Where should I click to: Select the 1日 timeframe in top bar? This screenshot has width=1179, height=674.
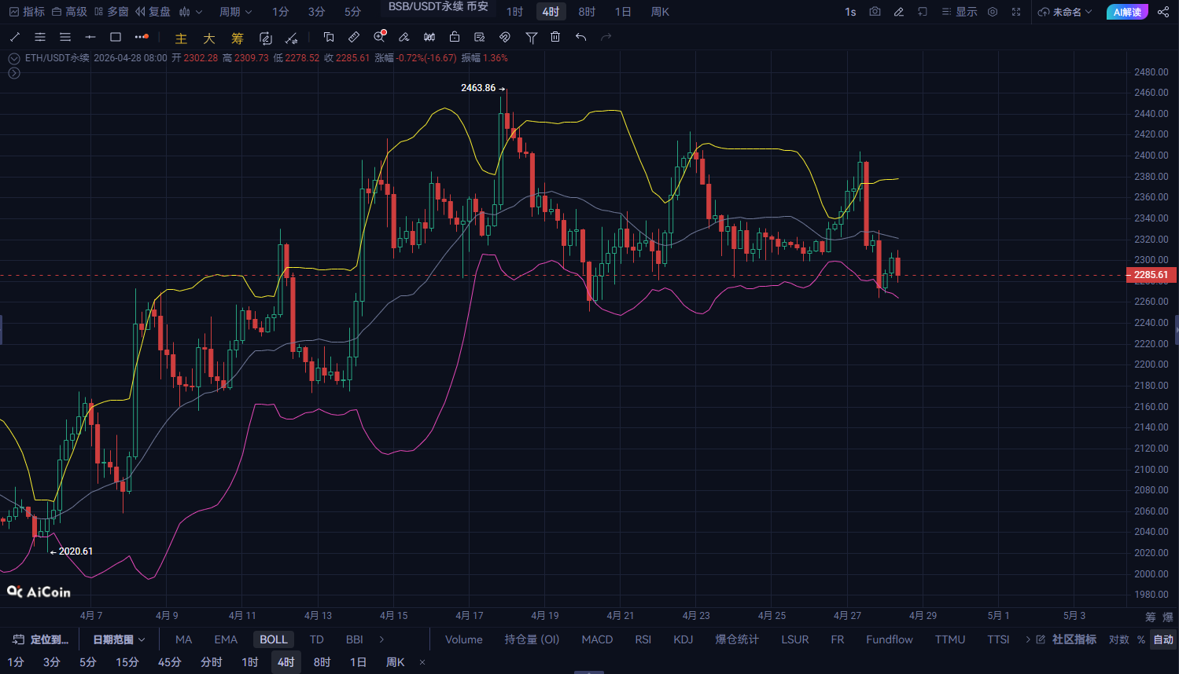point(623,12)
